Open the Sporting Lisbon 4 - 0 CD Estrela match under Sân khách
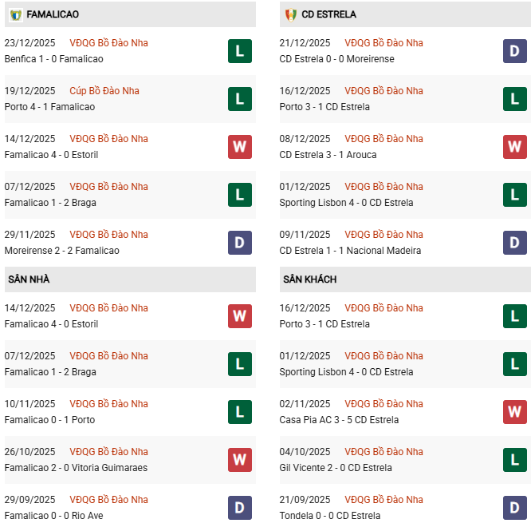The width and height of the screenshot is (531, 527). [346, 372]
